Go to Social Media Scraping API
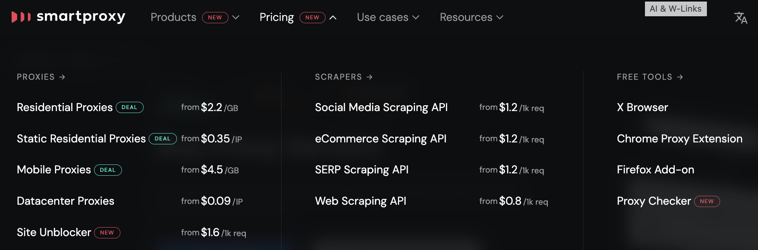Image resolution: width=758 pixels, height=250 pixels. [381, 108]
